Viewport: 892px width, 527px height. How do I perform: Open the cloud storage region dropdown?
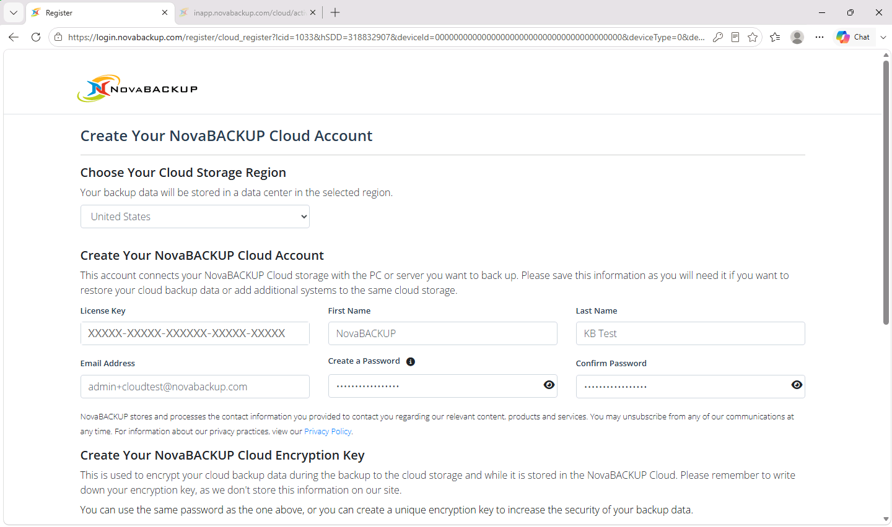coord(195,216)
